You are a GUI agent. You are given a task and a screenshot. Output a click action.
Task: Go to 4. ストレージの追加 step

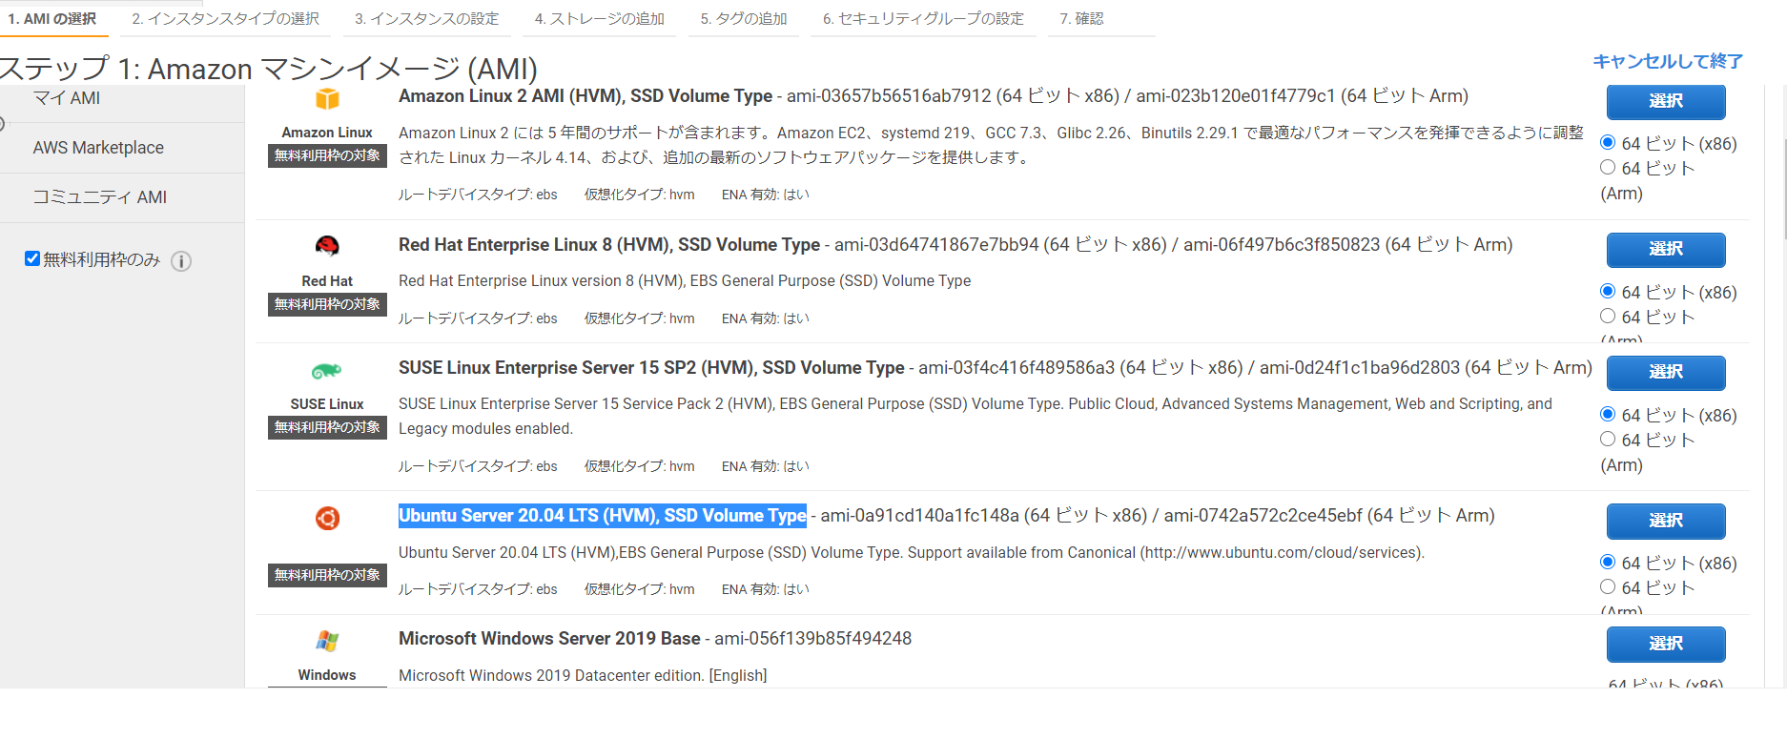600,19
